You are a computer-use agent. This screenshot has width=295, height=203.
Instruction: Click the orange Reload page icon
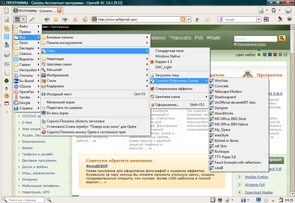tap(85, 19)
